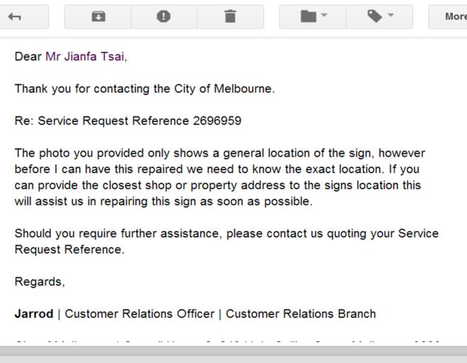Delete the email with trash icon
This screenshot has width=467, height=363.
pos(230,17)
